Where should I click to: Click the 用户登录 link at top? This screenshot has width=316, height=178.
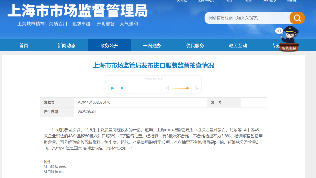click(270, 1)
